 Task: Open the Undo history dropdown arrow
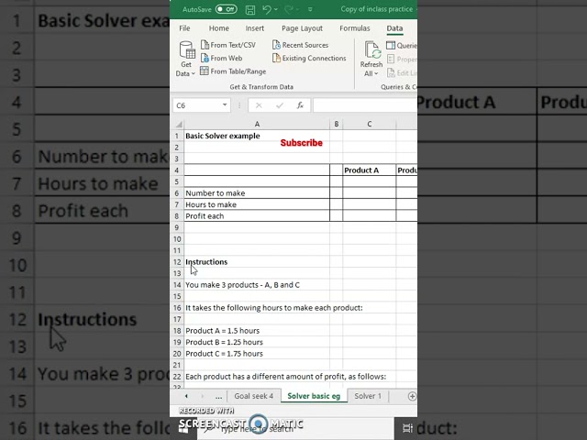point(276,9)
